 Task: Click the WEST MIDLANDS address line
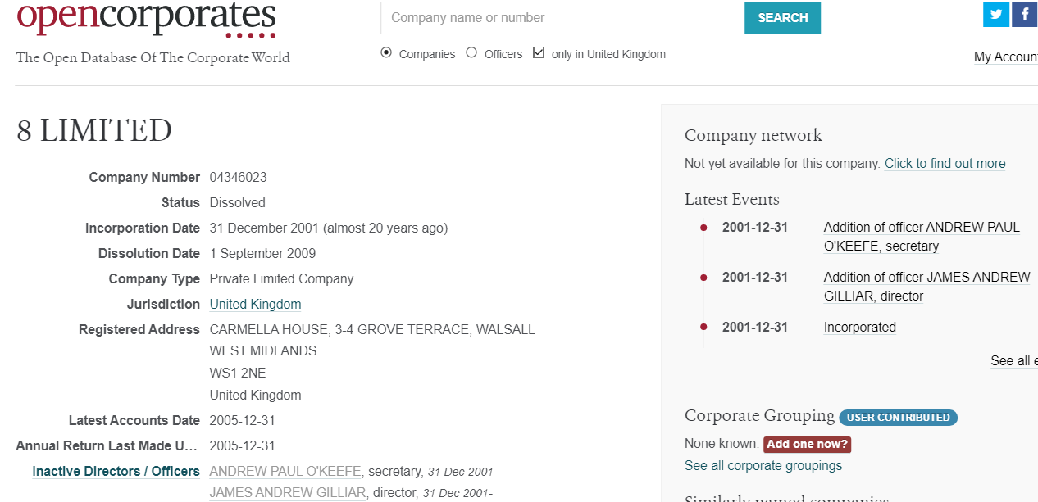coord(263,351)
